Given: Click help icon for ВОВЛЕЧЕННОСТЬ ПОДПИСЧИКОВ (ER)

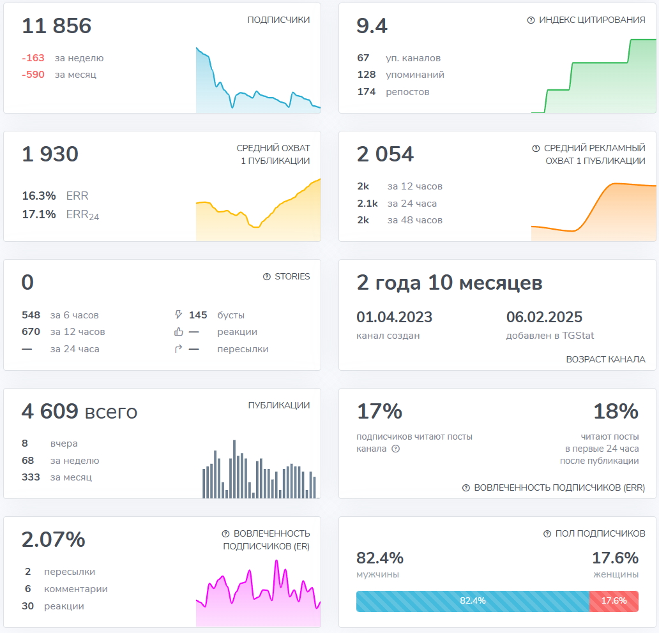Looking at the screenshot, I should 225,533.
